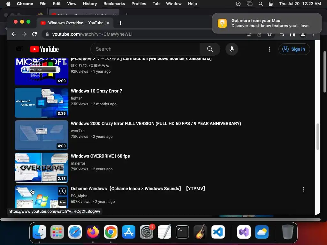Add Ochame Windows video to queue
The height and width of the screenshot is (245, 327).
coord(62,202)
